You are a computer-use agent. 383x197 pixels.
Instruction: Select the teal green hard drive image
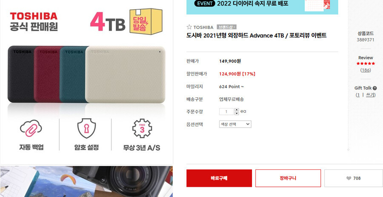(73, 74)
